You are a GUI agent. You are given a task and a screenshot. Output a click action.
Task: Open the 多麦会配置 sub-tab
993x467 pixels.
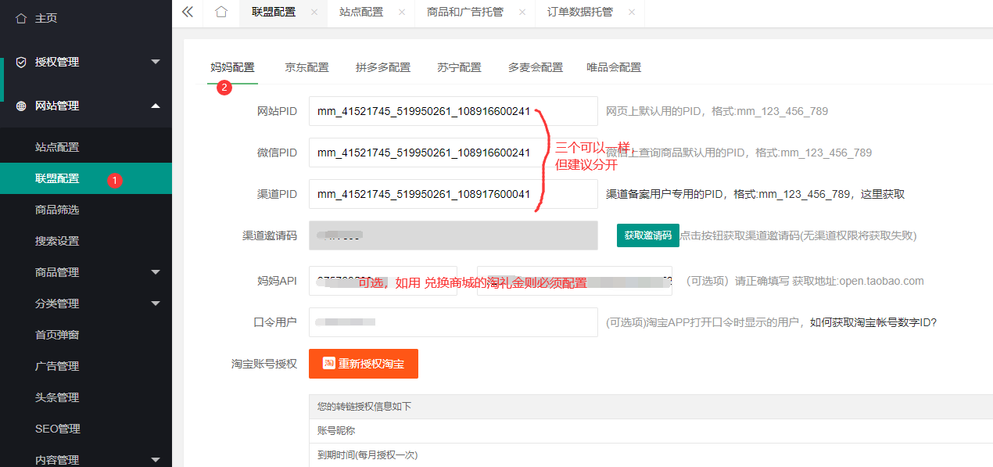(536, 67)
